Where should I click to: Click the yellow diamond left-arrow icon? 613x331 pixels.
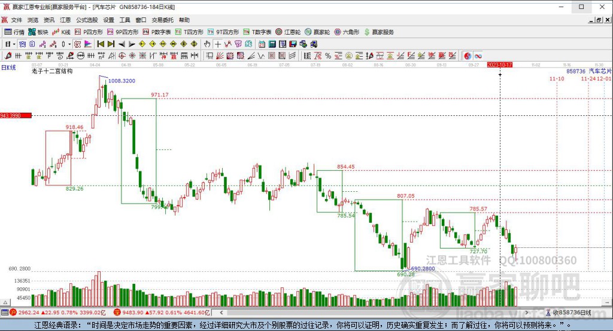[142, 44]
